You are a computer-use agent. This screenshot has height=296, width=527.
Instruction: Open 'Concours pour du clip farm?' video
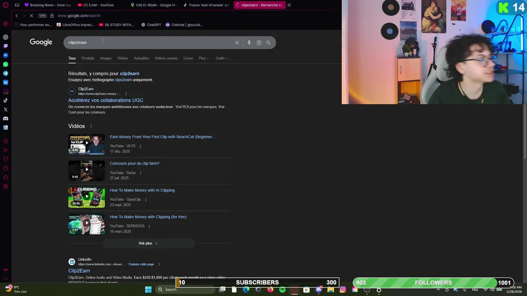point(134,163)
